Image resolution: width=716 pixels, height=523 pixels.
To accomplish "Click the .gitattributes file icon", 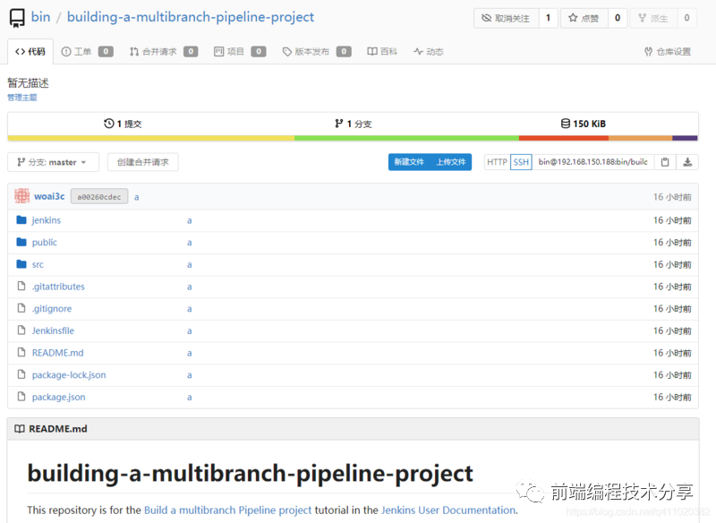I will [x=21, y=286].
